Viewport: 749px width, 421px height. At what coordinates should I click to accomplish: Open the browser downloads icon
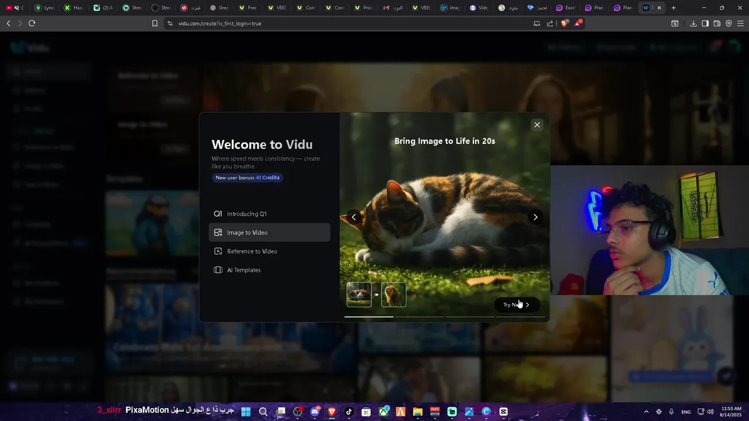point(693,23)
